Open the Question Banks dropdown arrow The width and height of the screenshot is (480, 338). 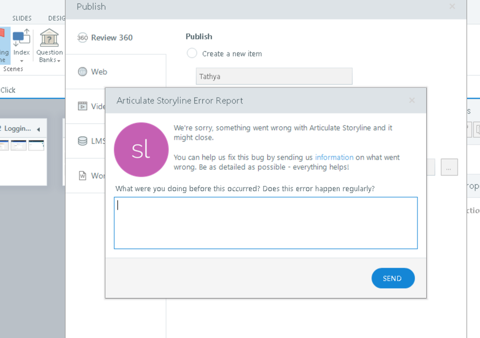point(59,61)
